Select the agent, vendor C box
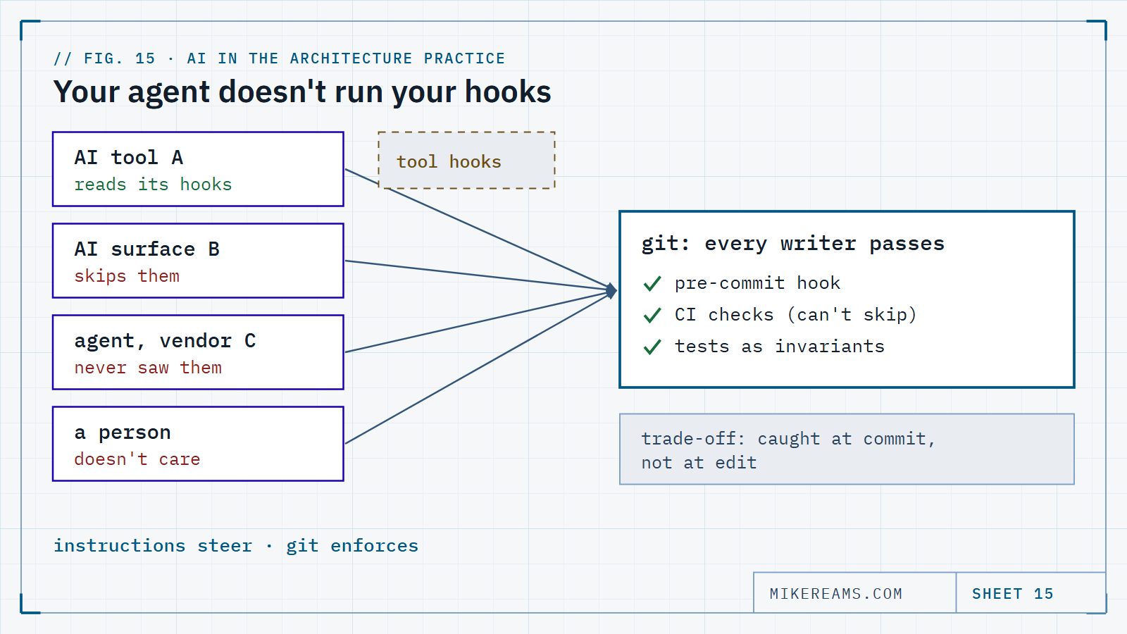Viewport: 1127px width, 634px height. [198, 352]
